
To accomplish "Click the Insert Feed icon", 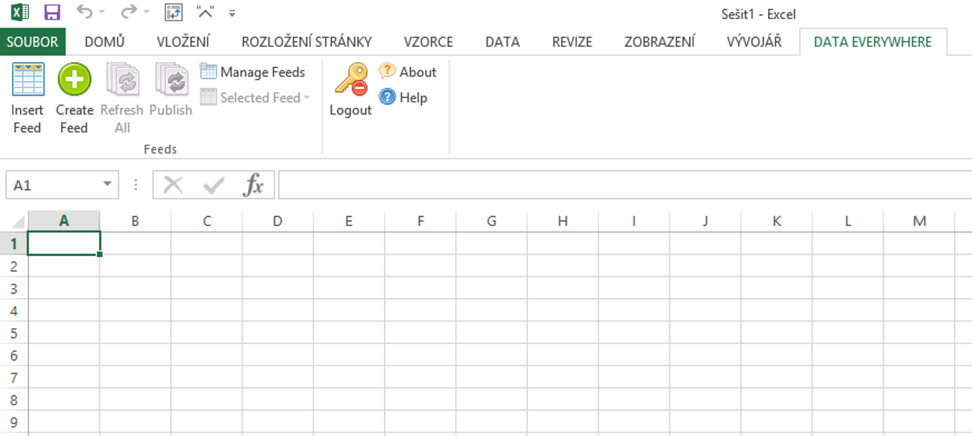I will point(28,79).
